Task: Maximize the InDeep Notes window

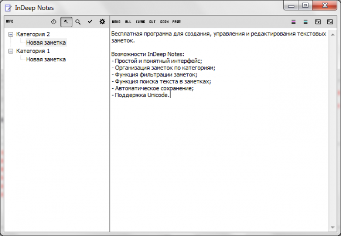Action: [306, 5]
